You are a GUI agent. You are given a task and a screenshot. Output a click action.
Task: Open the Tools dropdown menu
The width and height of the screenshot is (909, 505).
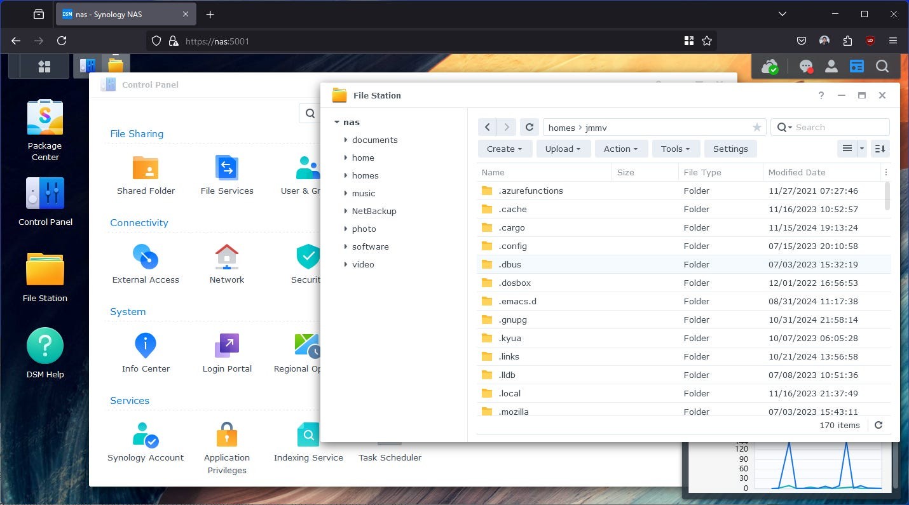(676, 149)
